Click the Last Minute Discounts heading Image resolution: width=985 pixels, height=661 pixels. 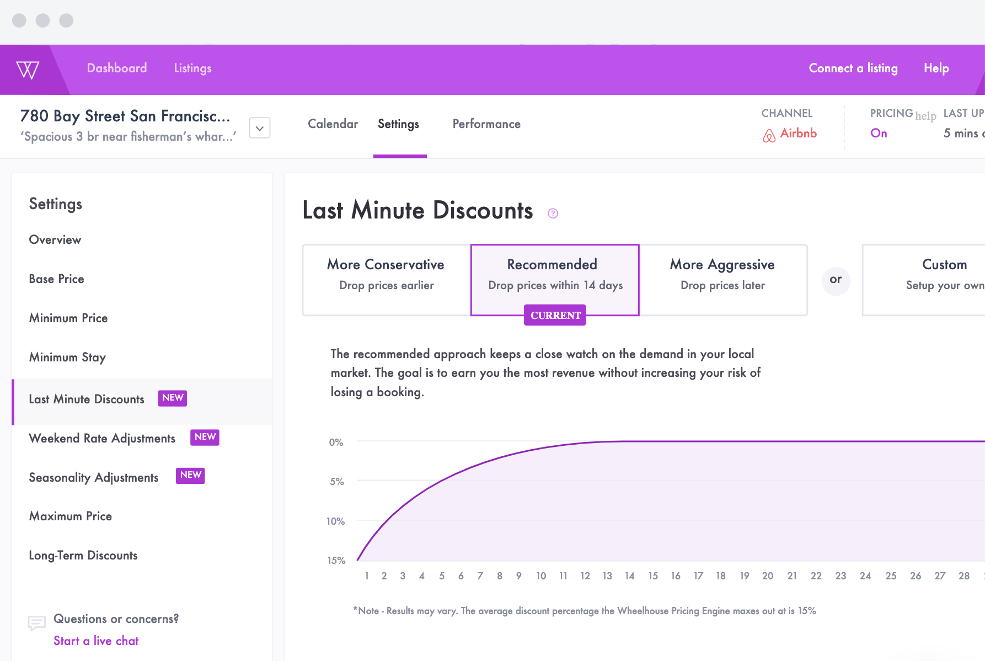pyautogui.click(x=418, y=211)
